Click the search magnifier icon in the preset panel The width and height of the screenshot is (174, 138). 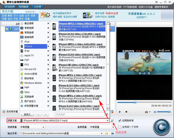(107, 114)
